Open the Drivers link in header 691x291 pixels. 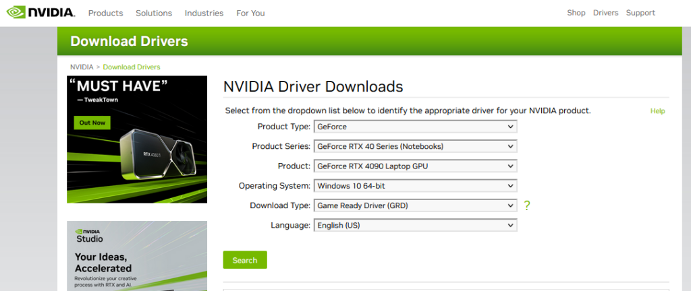click(x=605, y=13)
